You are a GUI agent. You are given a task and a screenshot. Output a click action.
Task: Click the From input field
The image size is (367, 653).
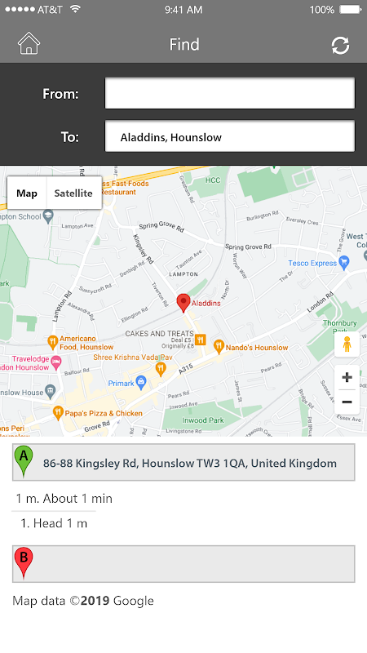[x=230, y=93]
